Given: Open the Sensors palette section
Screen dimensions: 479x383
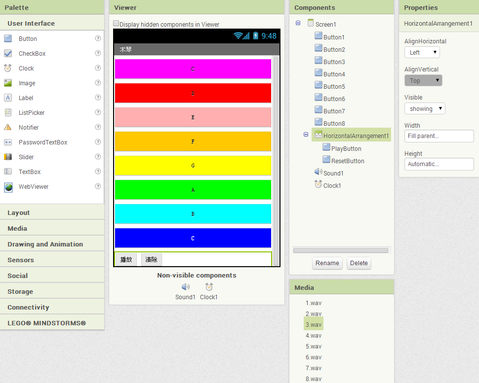Looking at the screenshot, I should 21,260.
